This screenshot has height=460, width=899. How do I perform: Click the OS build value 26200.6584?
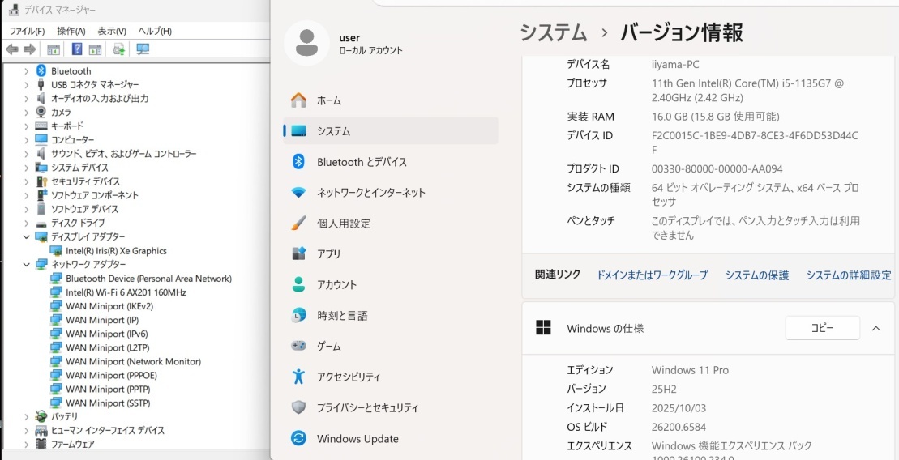tap(679, 427)
